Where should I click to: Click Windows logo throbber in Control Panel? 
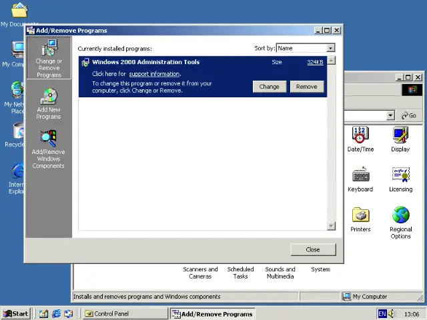[412, 90]
